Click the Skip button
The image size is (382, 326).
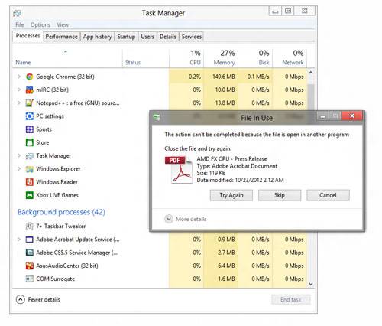click(x=280, y=195)
